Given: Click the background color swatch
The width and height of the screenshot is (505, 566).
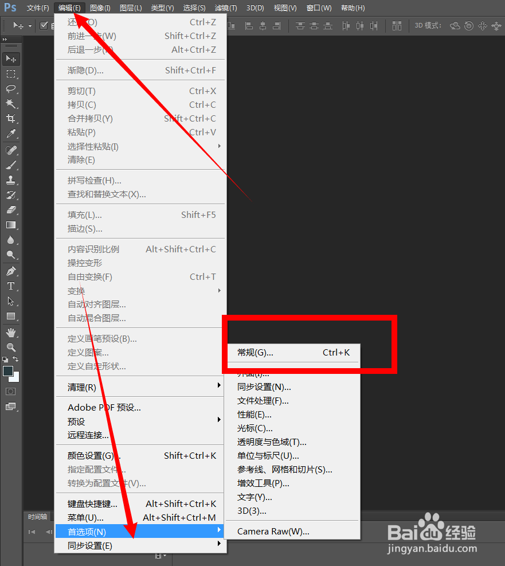Looking at the screenshot, I should pyautogui.click(x=16, y=378).
